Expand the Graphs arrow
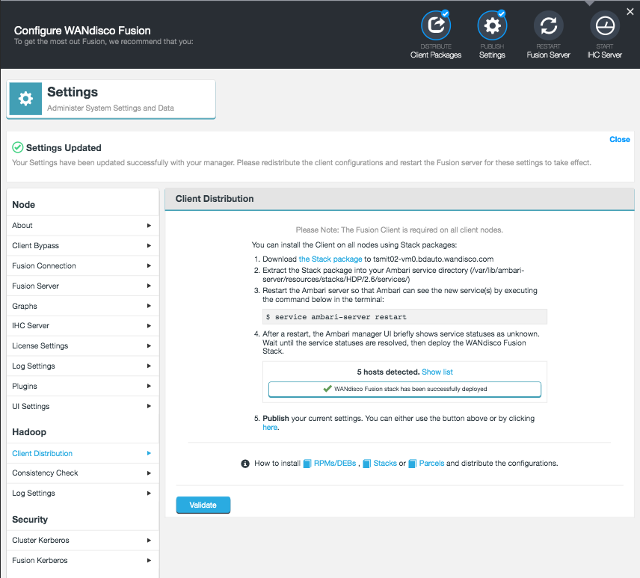 coord(149,306)
